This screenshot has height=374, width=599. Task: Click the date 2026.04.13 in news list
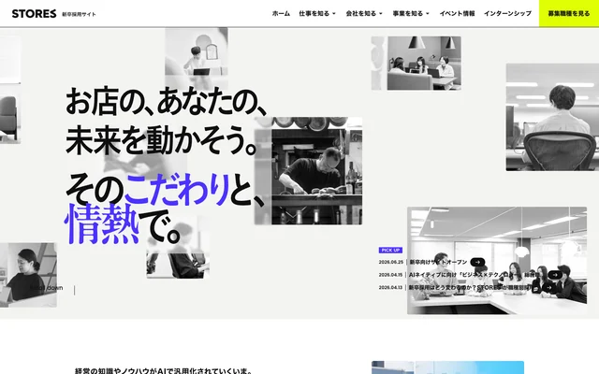coord(390,287)
